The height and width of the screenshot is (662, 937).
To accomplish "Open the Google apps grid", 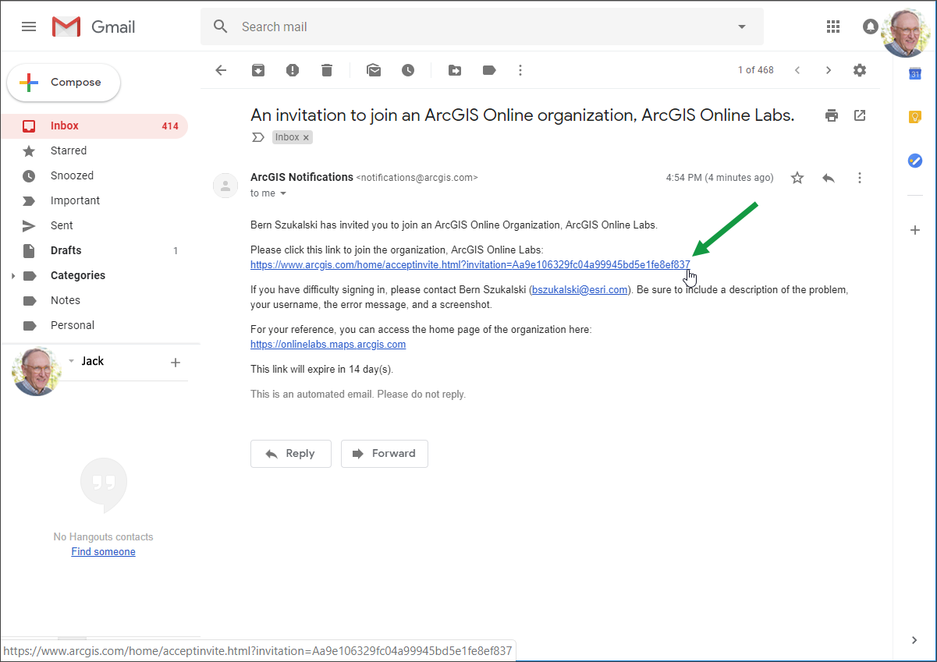I will [x=833, y=27].
